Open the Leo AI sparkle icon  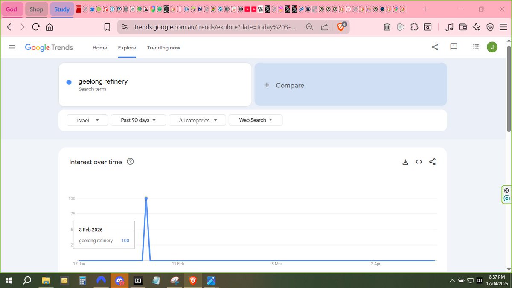tap(476, 27)
